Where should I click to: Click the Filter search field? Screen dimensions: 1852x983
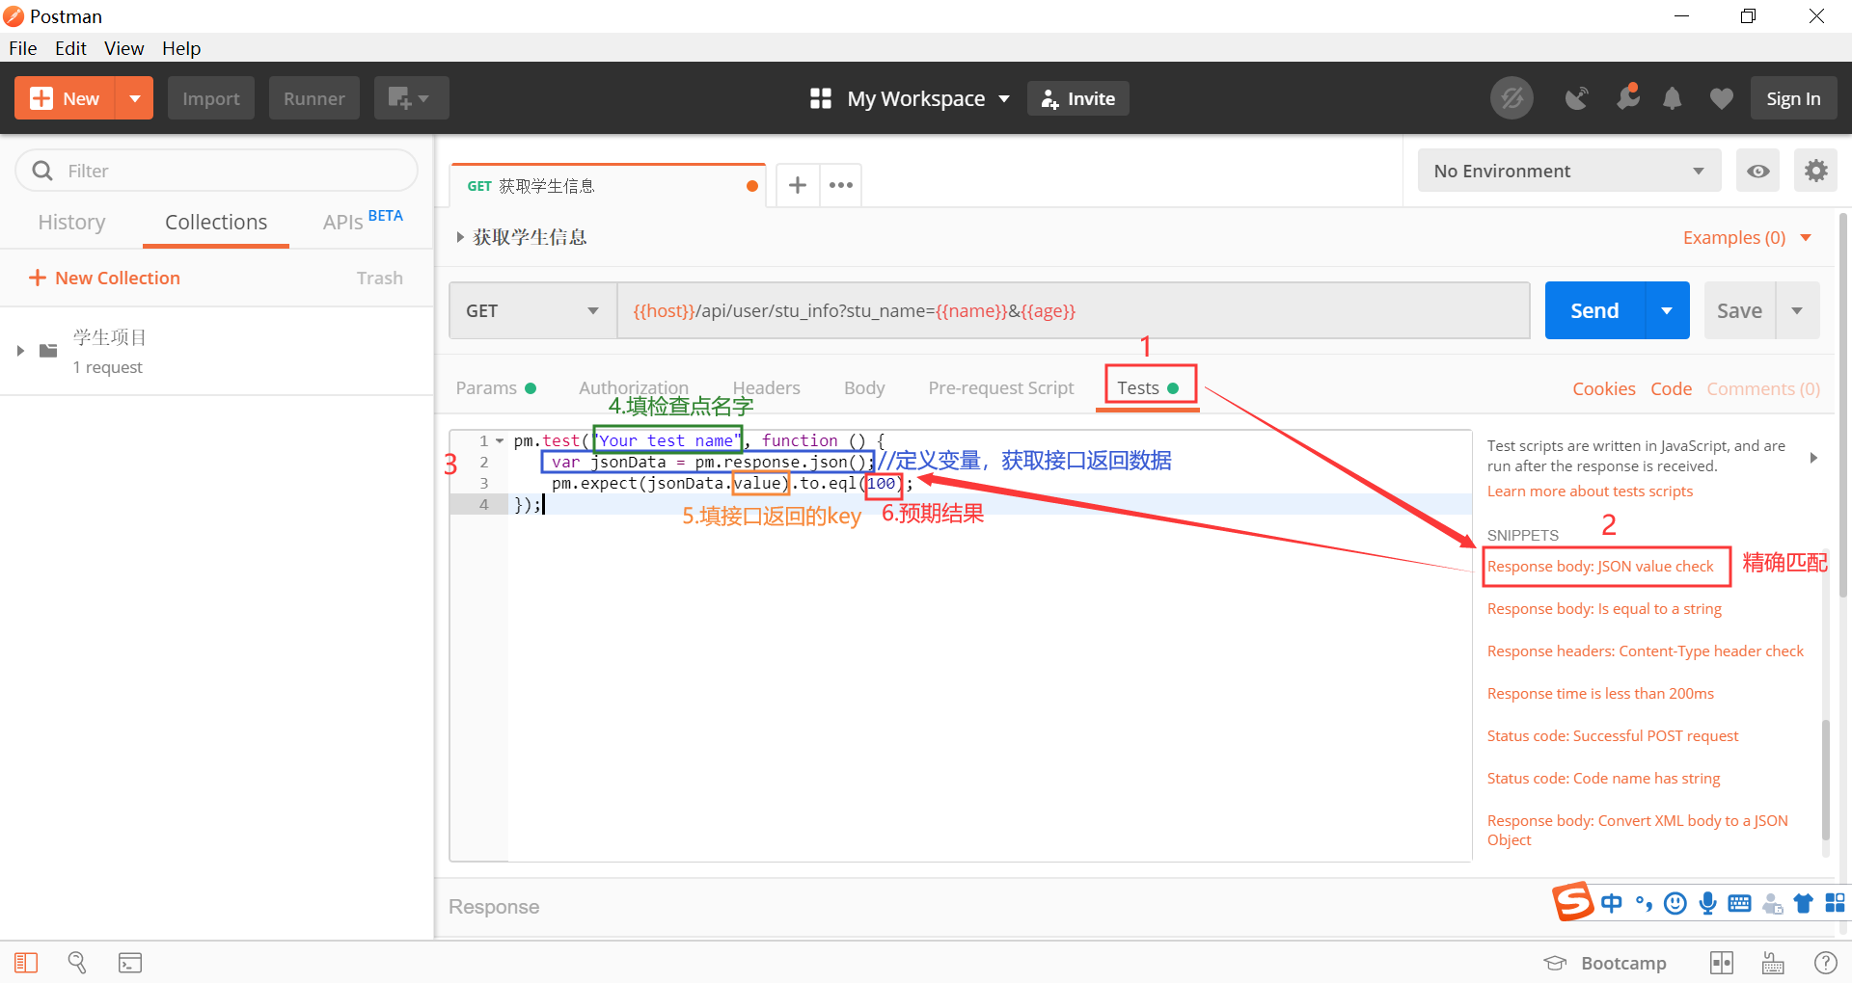point(217,171)
